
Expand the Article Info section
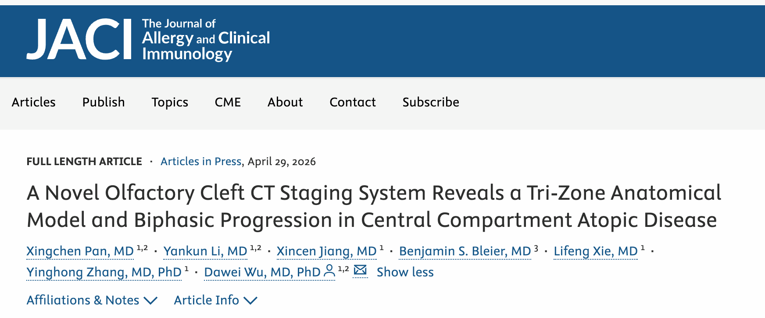pyautogui.click(x=215, y=300)
